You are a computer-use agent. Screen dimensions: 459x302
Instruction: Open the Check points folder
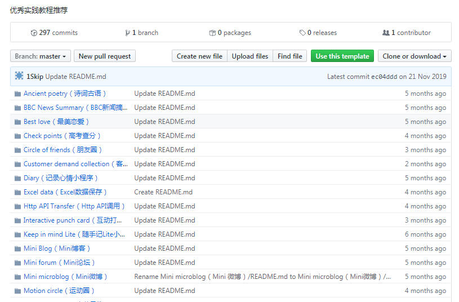[62, 136]
